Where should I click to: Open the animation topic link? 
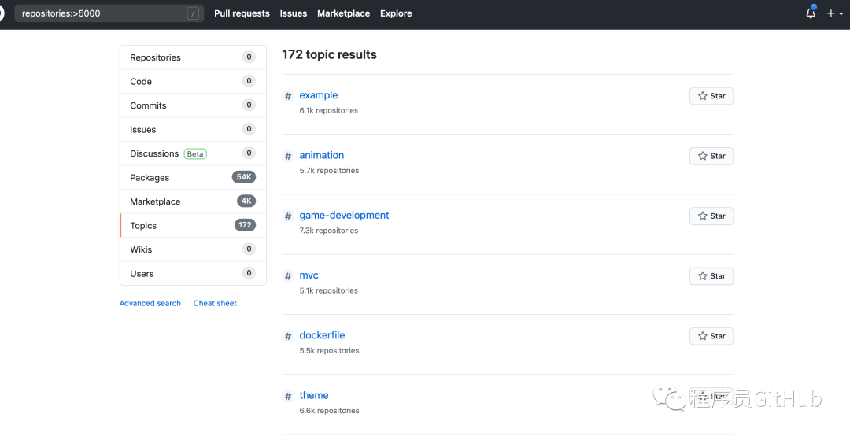tap(321, 155)
